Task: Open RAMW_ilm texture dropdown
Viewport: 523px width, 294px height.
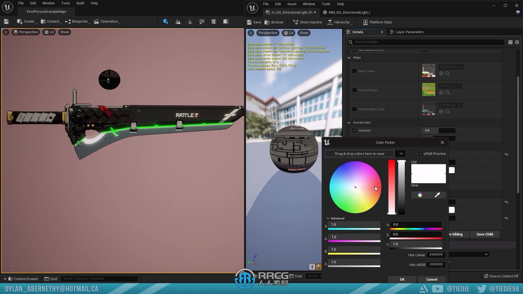Action: 450,86
